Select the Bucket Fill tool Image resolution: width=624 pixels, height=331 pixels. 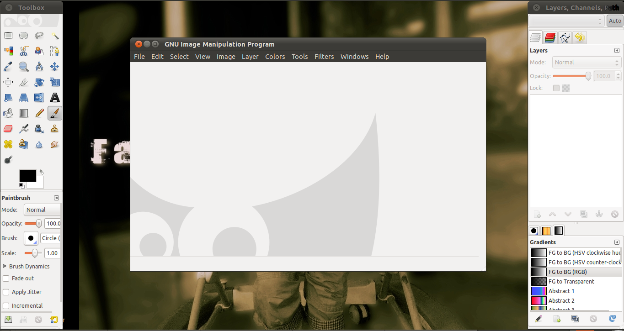point(8,113)
